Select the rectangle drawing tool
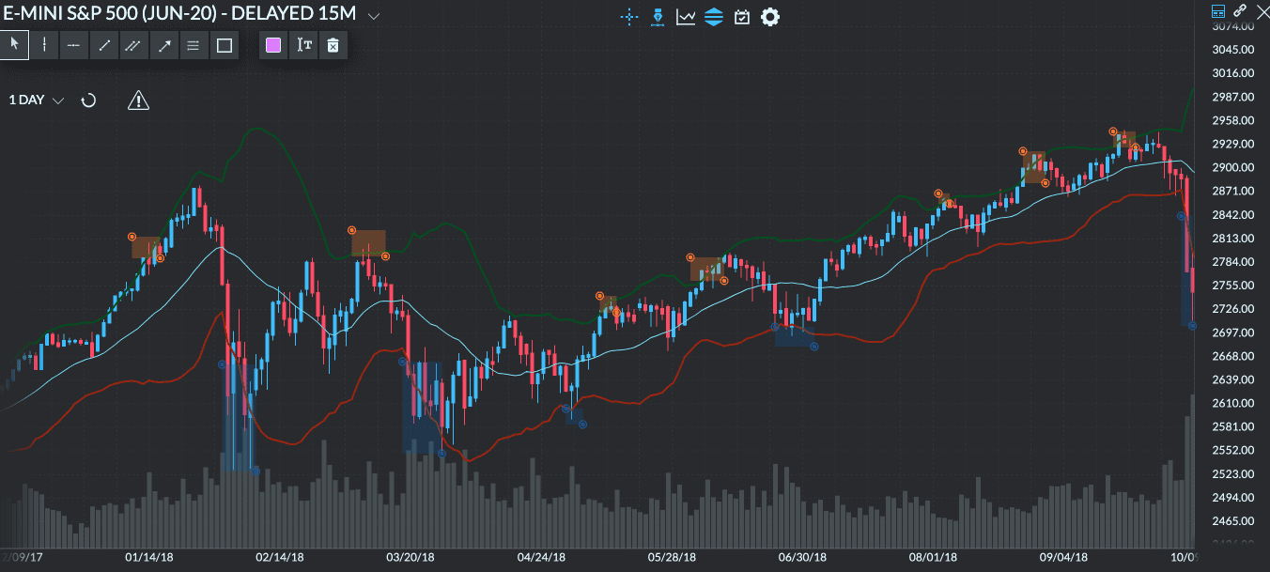1270x572 pixels. coord(223,44)
